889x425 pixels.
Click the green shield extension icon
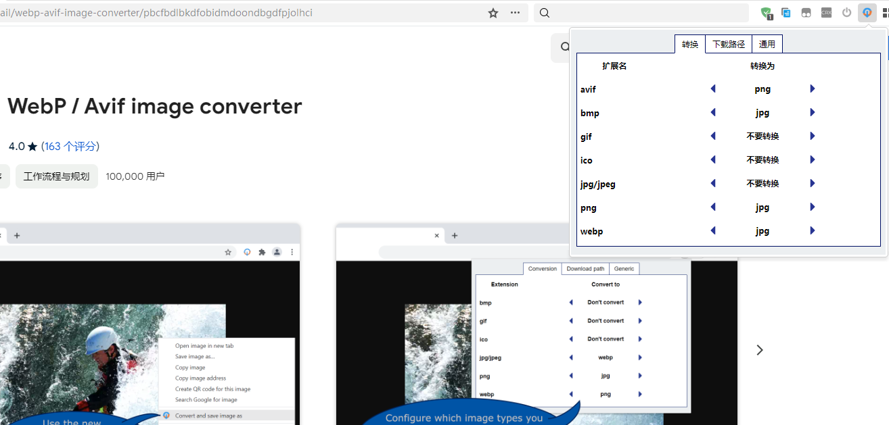(x=766, y=13)
